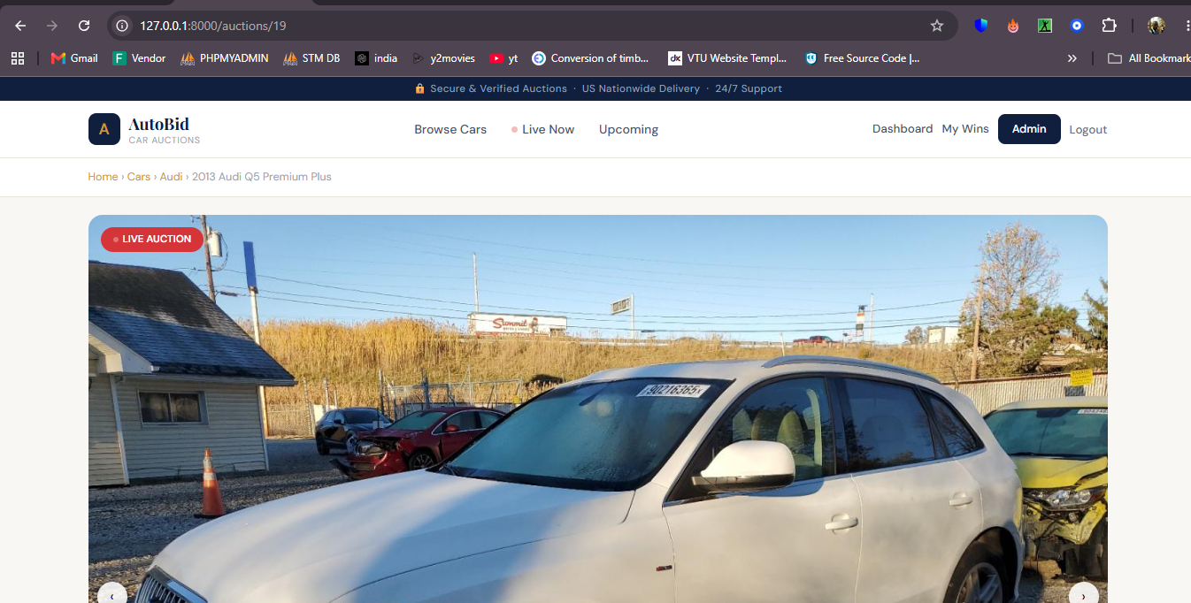Image resolution: width=1191 pixels, height=603 pixels.
Task: Click the browser forward arrow
Action: [x=52, y=26]
